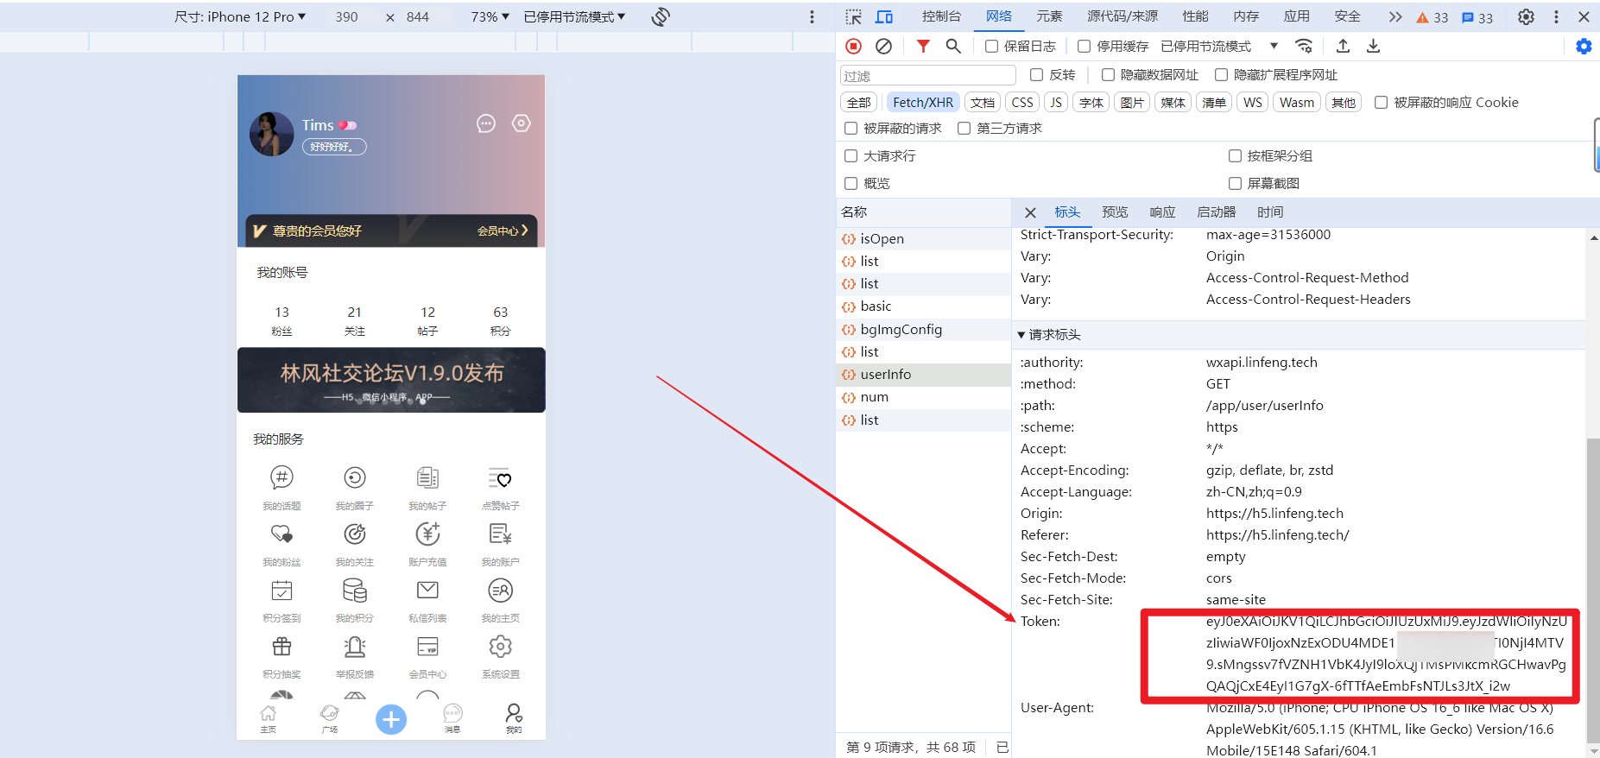Filter requests by CSS type

[x=1022, y=102]
